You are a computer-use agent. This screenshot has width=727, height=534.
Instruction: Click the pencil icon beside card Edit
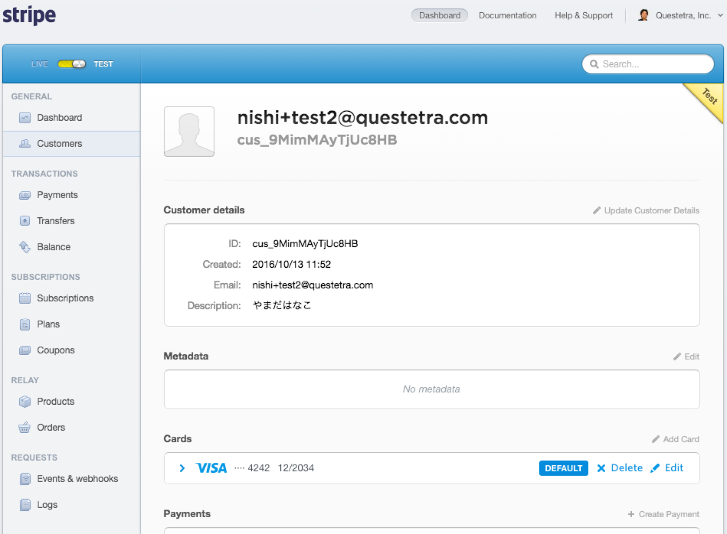(x=655, y=468)
